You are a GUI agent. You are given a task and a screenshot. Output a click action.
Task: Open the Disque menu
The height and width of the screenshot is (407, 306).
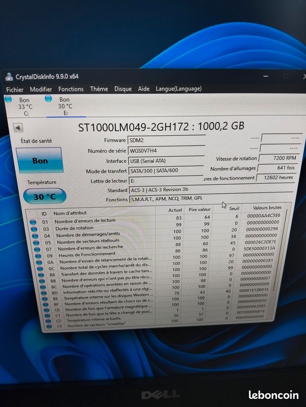(123, 89)
